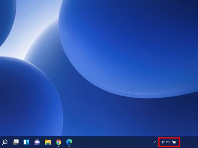The image size is (198, 148).
Task: Click the battery charging icon
Action: [174, 142]
